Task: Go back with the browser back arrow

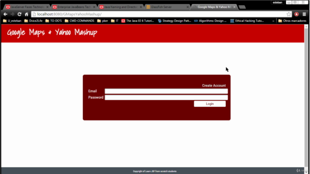Action: 5,14
